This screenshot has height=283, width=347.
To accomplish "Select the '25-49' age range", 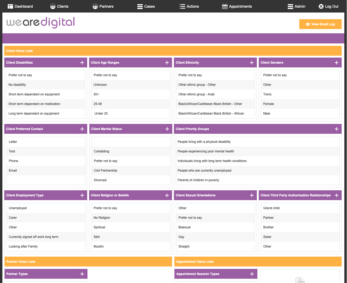I will click(x=130, y=104).
